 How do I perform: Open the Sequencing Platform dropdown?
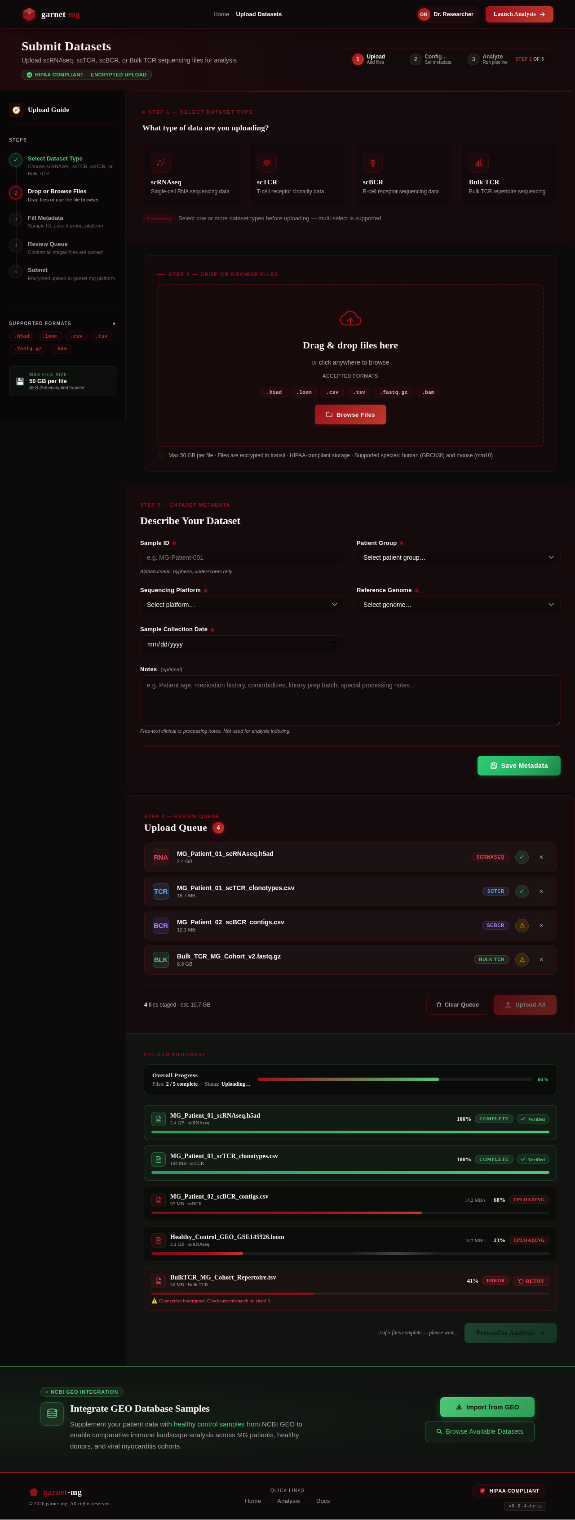(x=242, y=605)
